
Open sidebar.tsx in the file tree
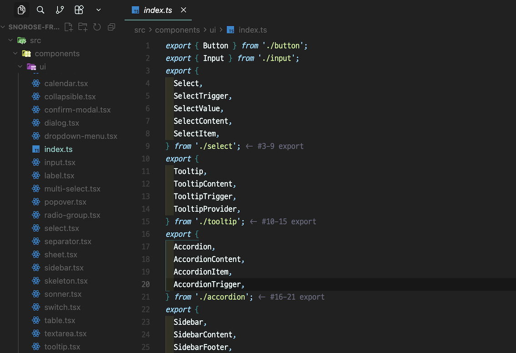pos(64,268)
